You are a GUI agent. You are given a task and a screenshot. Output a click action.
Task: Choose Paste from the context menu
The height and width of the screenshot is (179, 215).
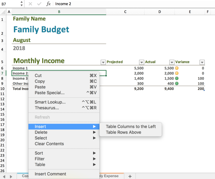(64, 87)
